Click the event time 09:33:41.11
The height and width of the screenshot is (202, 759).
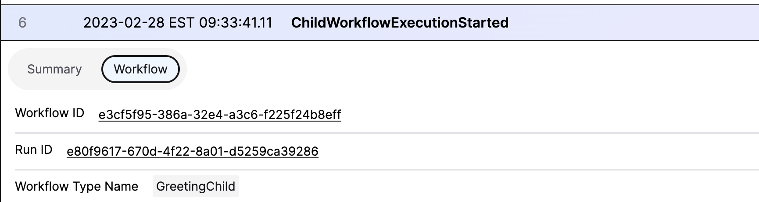tap(236, 23)
